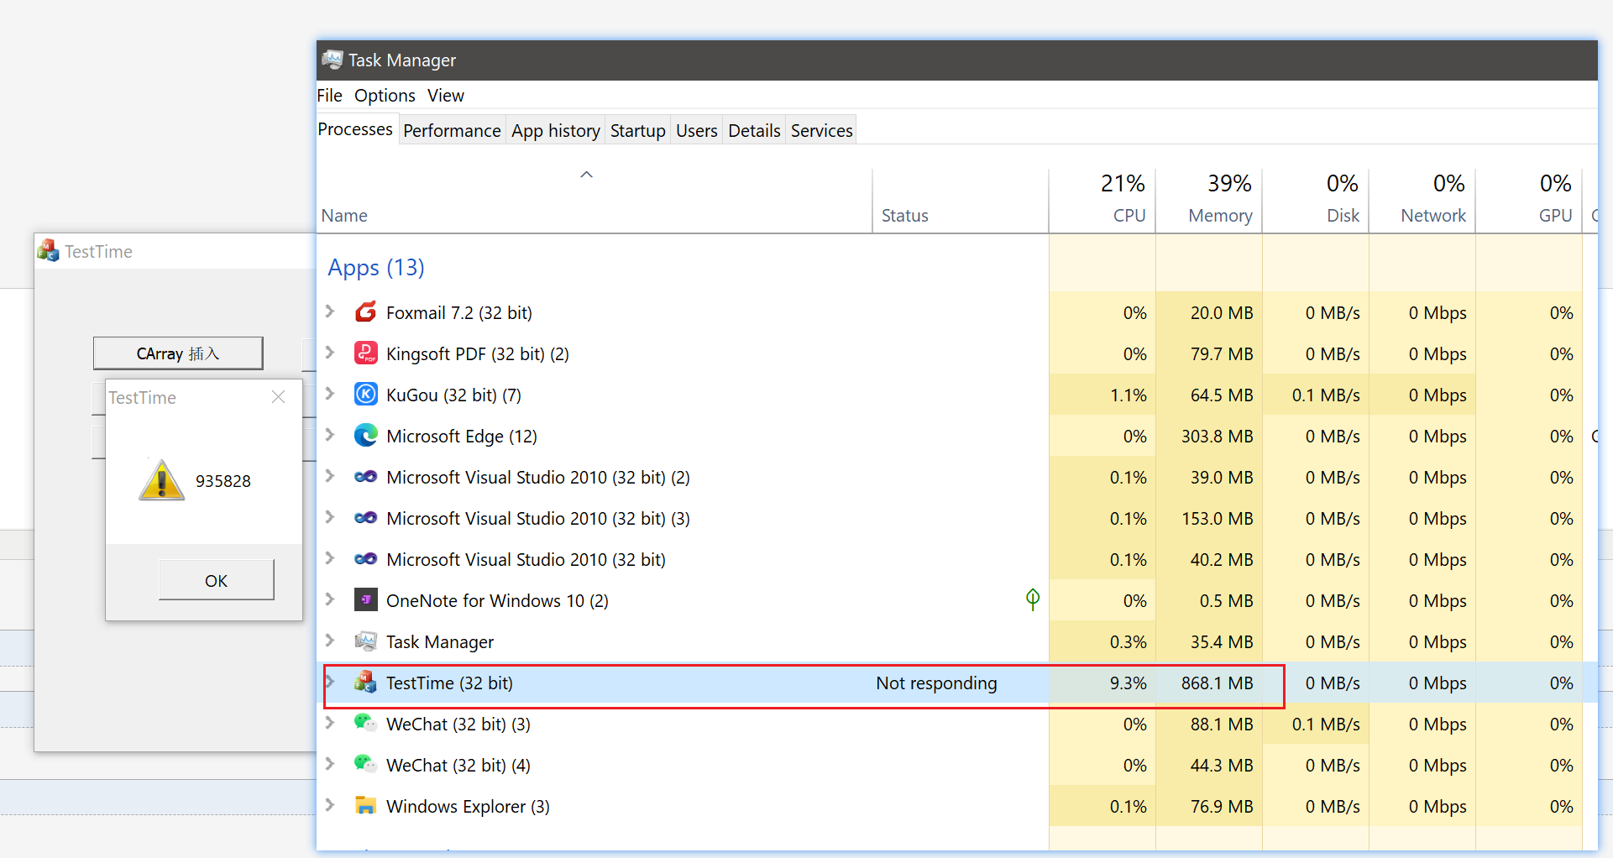Image resolution: width=1613 pixels, height=858 pixels.
Task: Click the OneNote for Windows 10 icon
Action: [x=365, y=600]
